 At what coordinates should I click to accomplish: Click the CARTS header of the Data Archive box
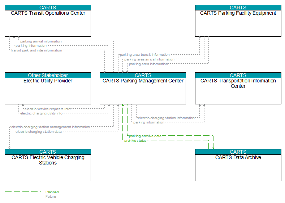pos(238,152)
